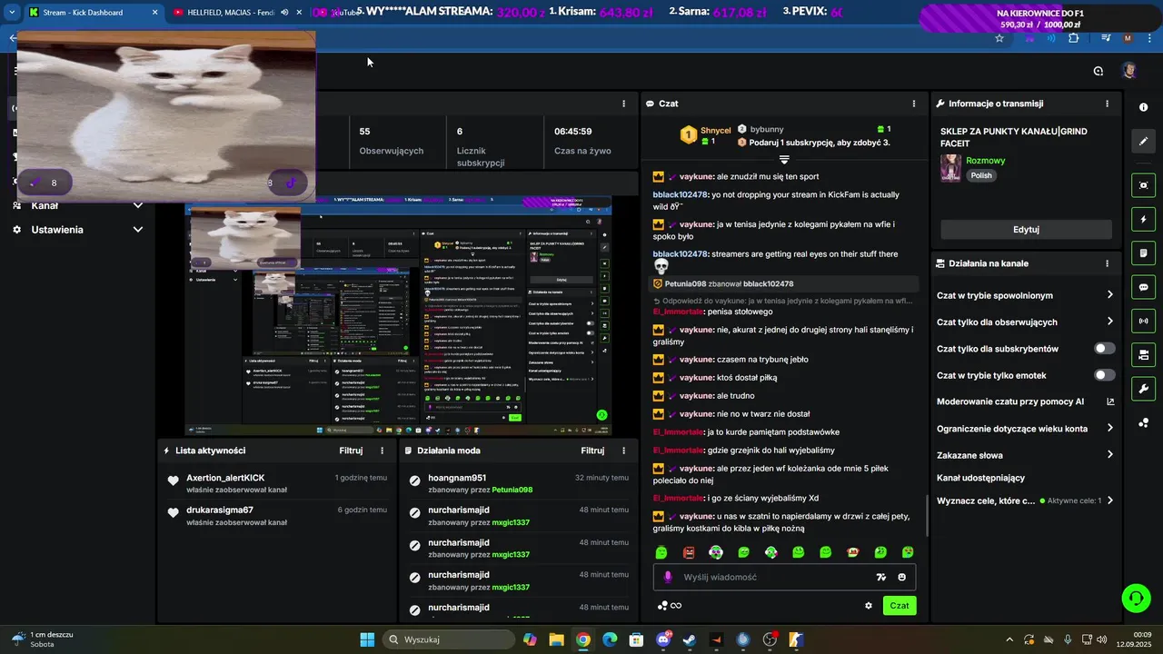Open Ograniczenie dotyczące wieku konta arrow
The width and height of the screenshot is (1163, 654).
(x=1110, y=428)
